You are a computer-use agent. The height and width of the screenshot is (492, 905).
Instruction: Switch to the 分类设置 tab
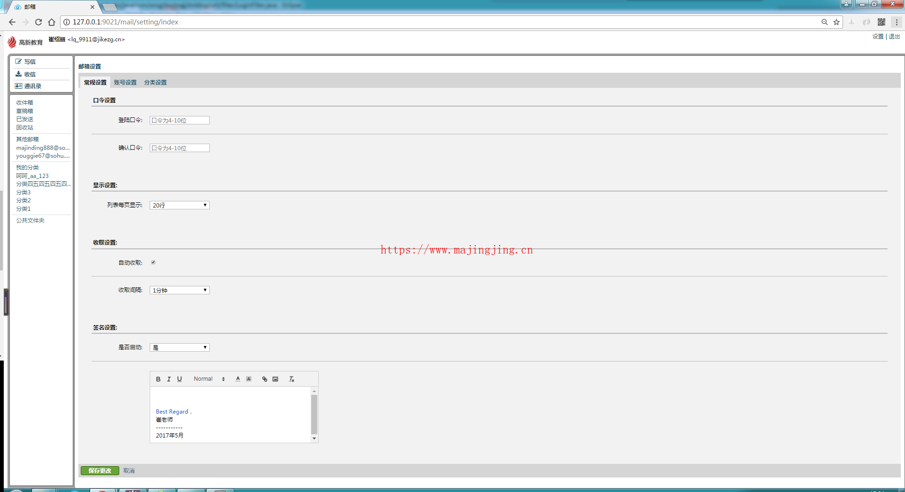(155, 82)
